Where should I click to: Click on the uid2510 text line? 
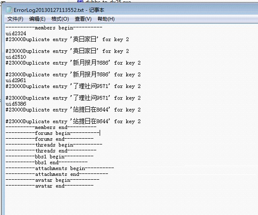(x=16, y=57)
